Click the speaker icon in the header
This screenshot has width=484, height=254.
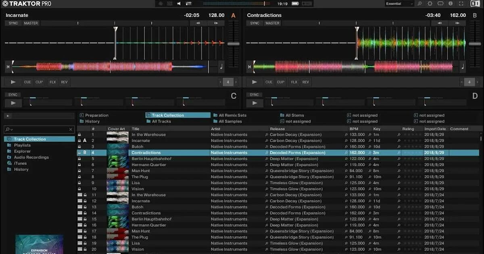tap(179, 4)
